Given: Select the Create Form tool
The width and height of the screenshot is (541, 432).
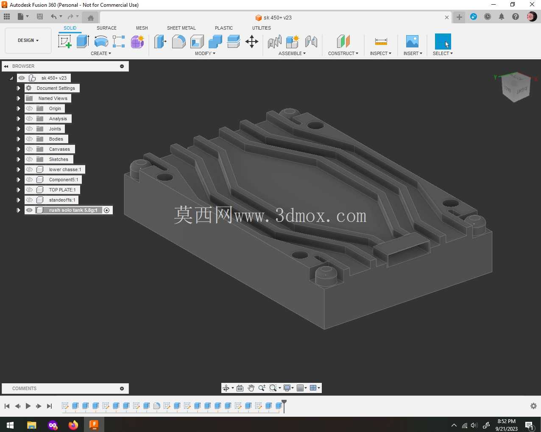Looking at the screenshot, I should (x=137, y=42).
